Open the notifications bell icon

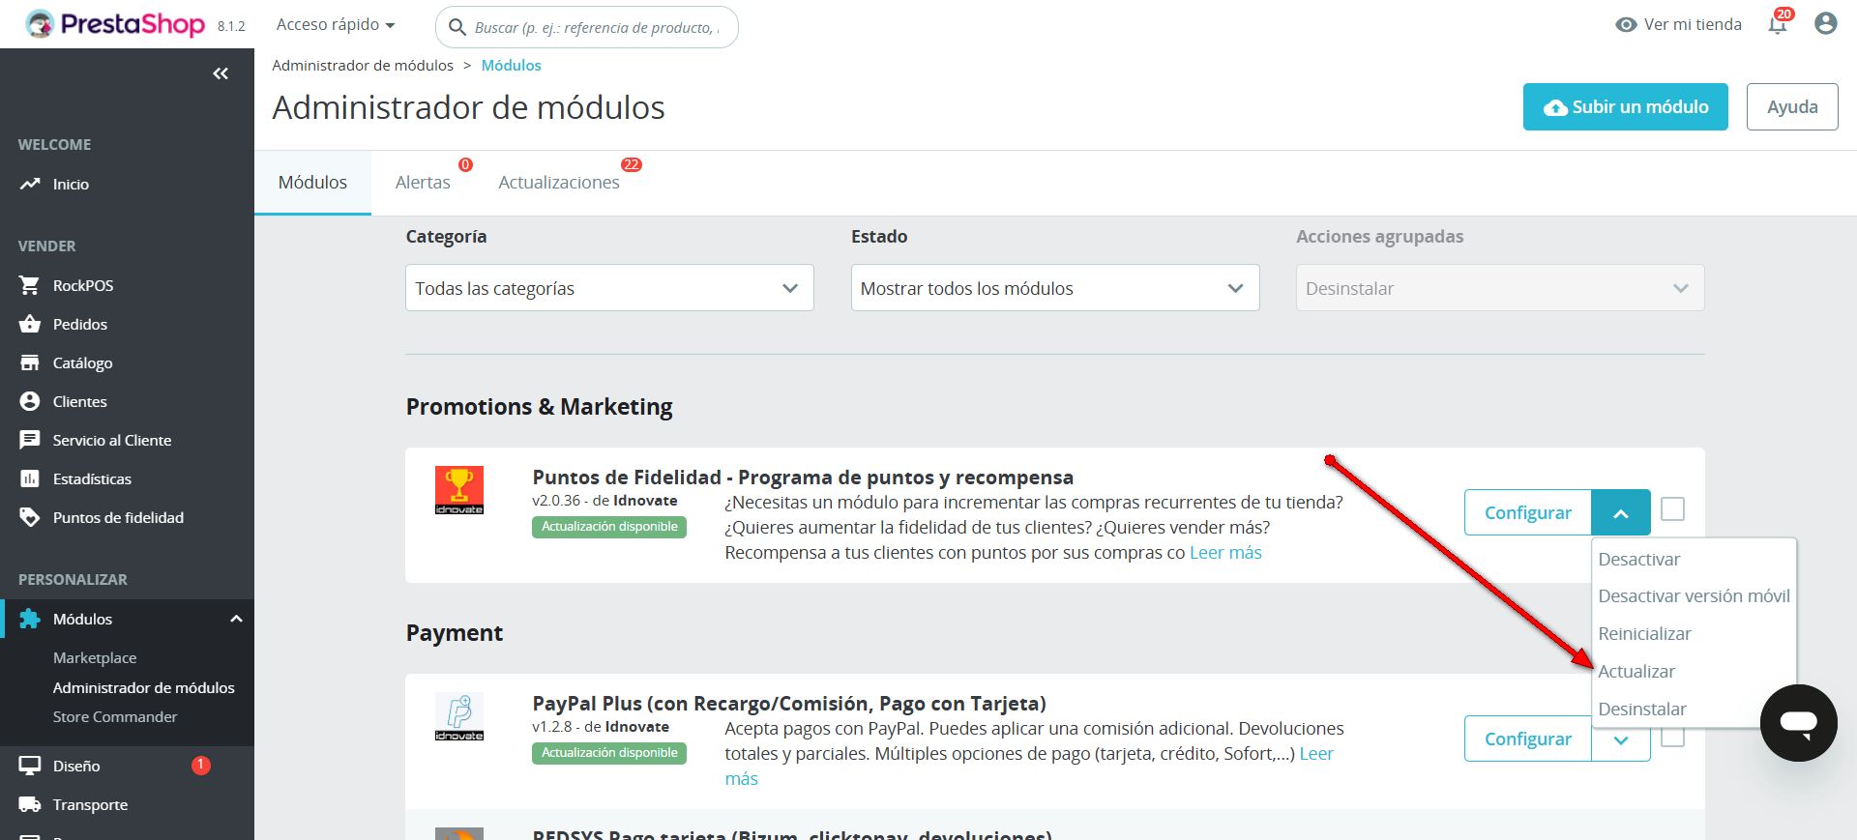coord(1778,24)
